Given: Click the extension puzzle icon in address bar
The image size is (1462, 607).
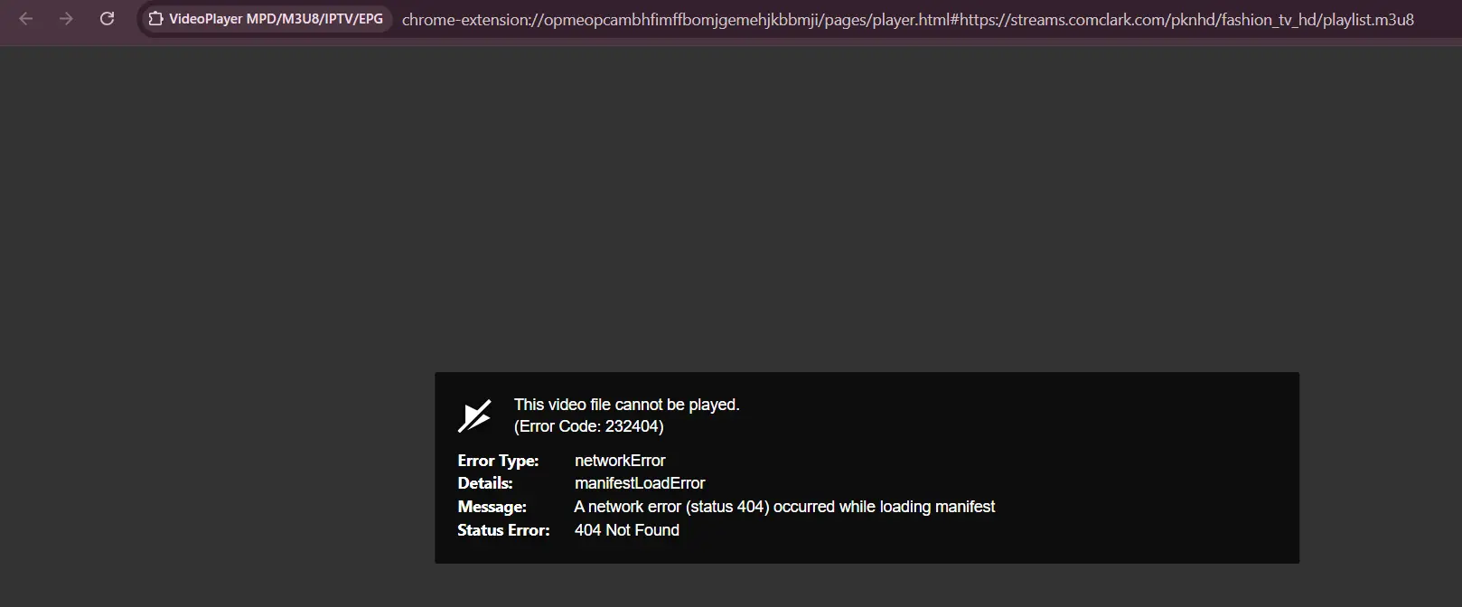Looking at the screenshot, I should click(155, 19).
